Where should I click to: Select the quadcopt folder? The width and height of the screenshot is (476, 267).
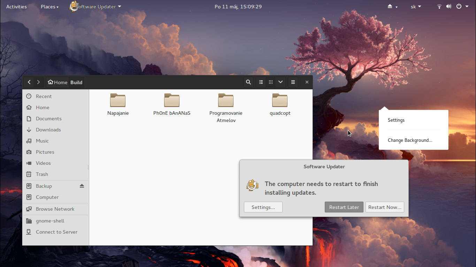click(x=280, y=104)
